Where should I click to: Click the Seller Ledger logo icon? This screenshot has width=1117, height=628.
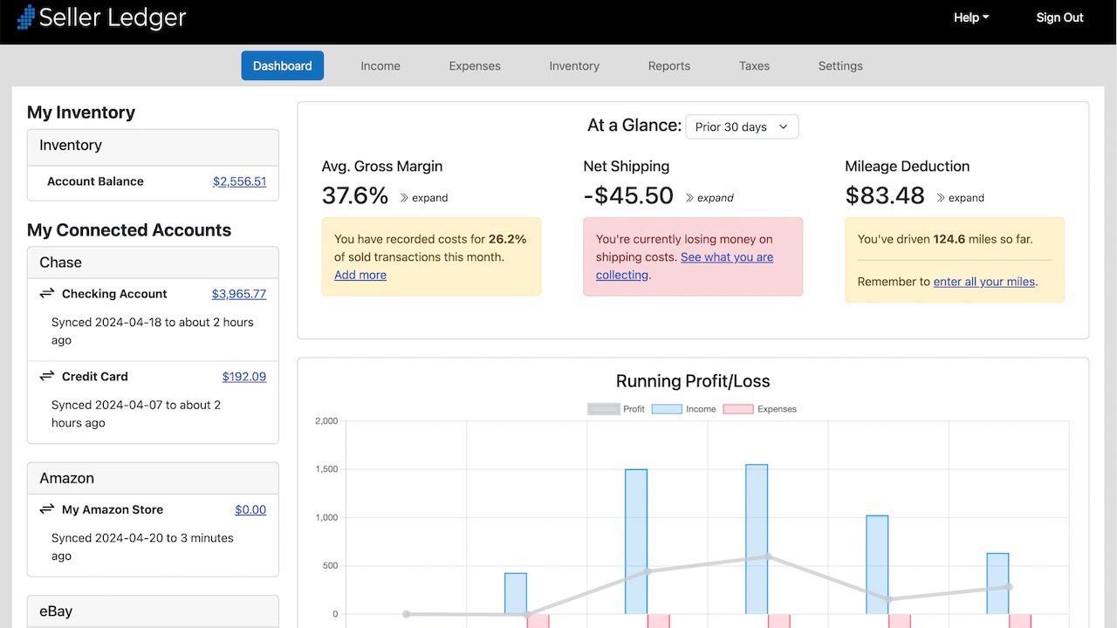point(25,17)
